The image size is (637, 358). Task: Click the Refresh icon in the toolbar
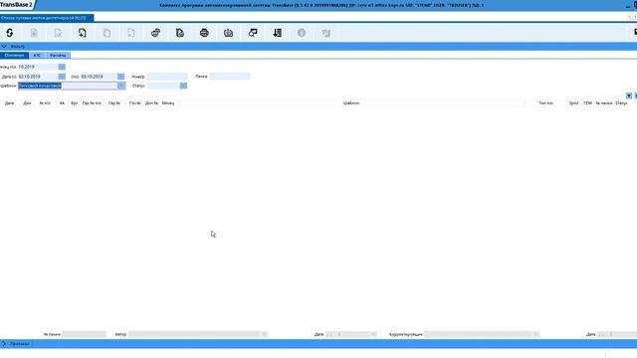pyautogui.click(x=10, y=33)
